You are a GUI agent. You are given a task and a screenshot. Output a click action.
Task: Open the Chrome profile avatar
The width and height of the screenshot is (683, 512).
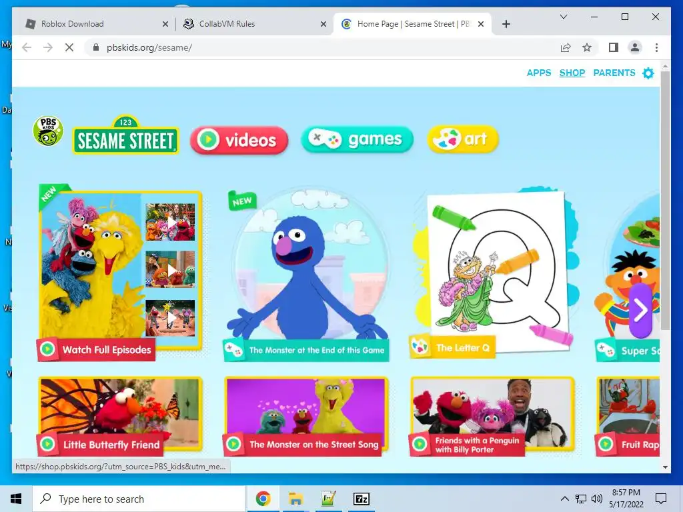point(635,47)
